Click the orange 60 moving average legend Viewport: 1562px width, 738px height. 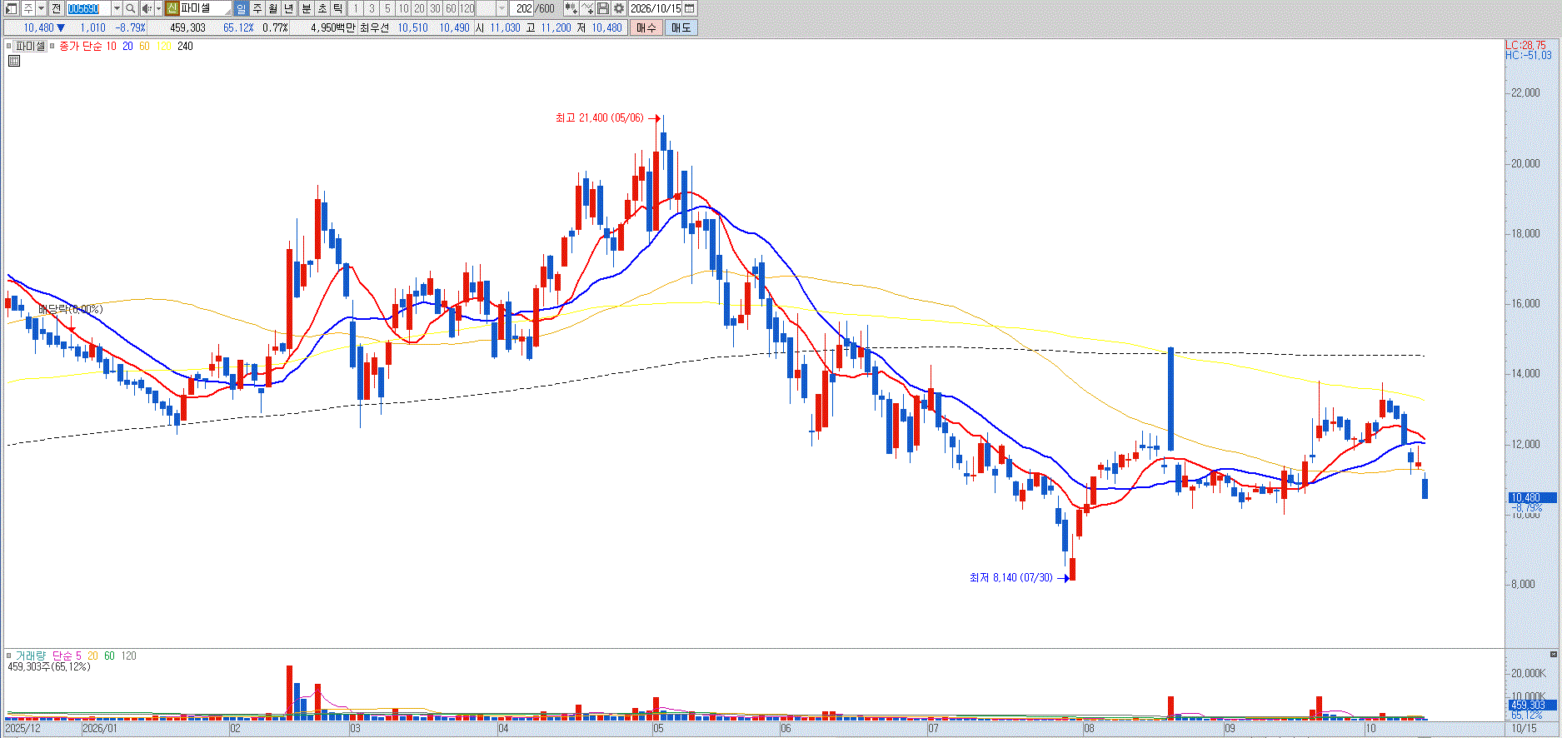pyautogui.click(x=144, y=47)
